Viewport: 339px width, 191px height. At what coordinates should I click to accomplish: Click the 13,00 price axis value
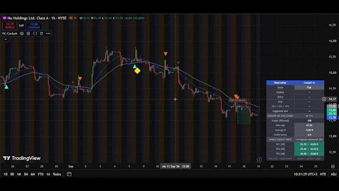click(x=333, y=136)
